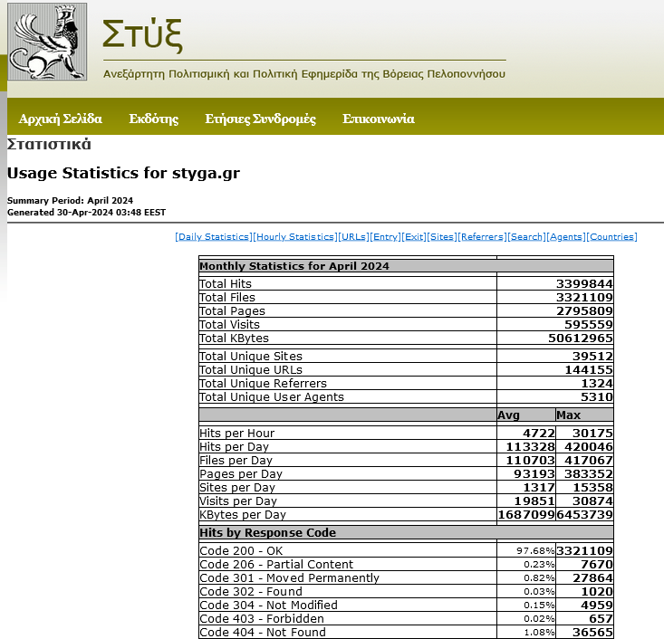Select Code 206 Partial Content count 7670
This screenshot has width=664, height=639.
[x=597, y=564]
